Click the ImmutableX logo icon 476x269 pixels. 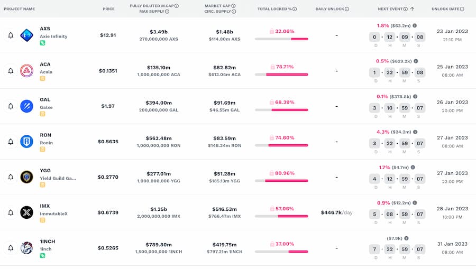pyautogui.click(x=26, y=212)
